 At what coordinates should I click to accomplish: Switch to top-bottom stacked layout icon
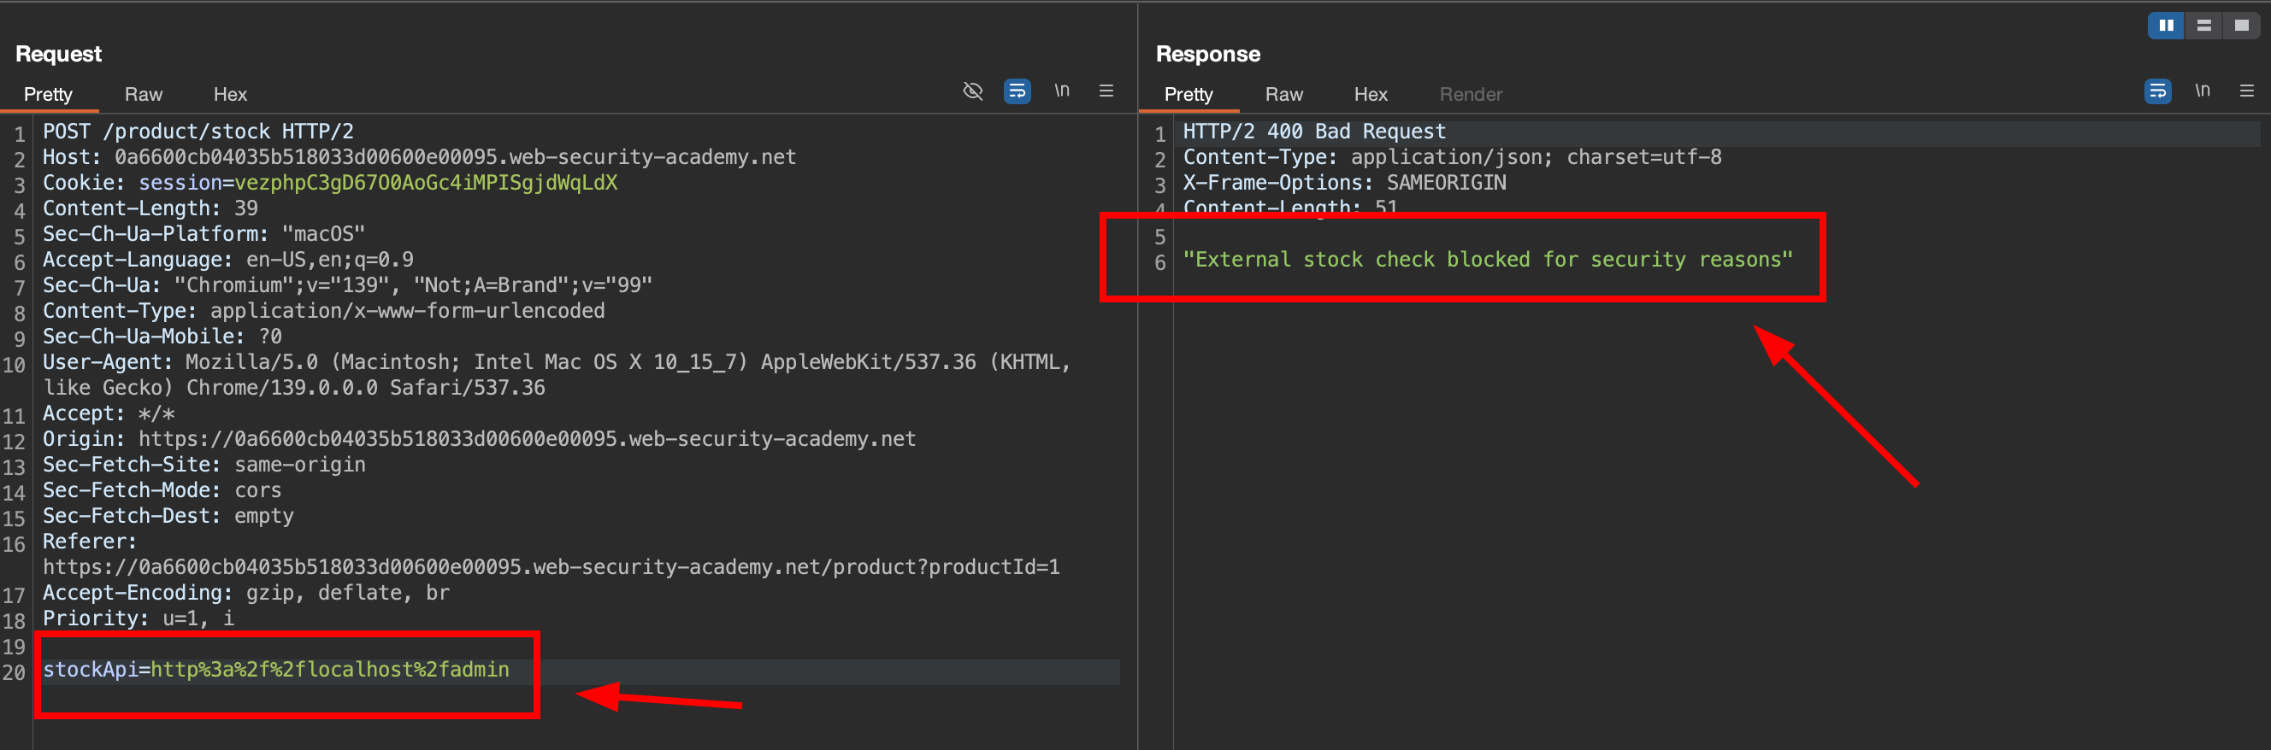pyautogui.click(x=2203, y=26)
